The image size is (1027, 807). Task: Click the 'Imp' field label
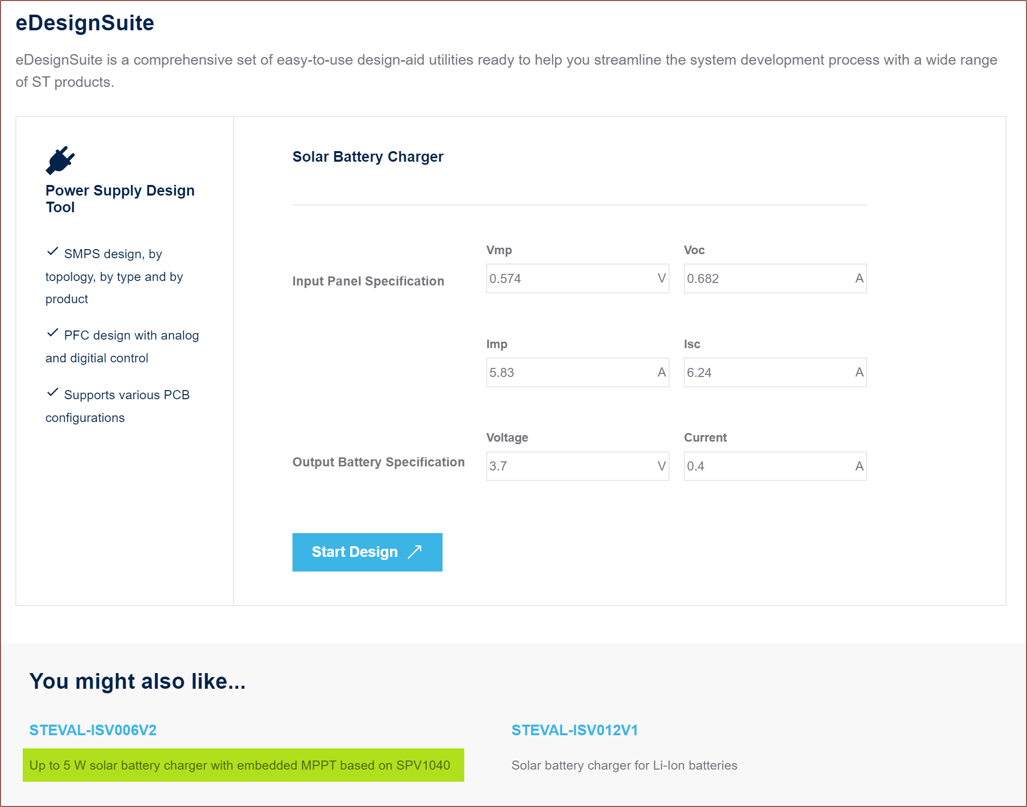pyautogui.click(x=497, y=344)
